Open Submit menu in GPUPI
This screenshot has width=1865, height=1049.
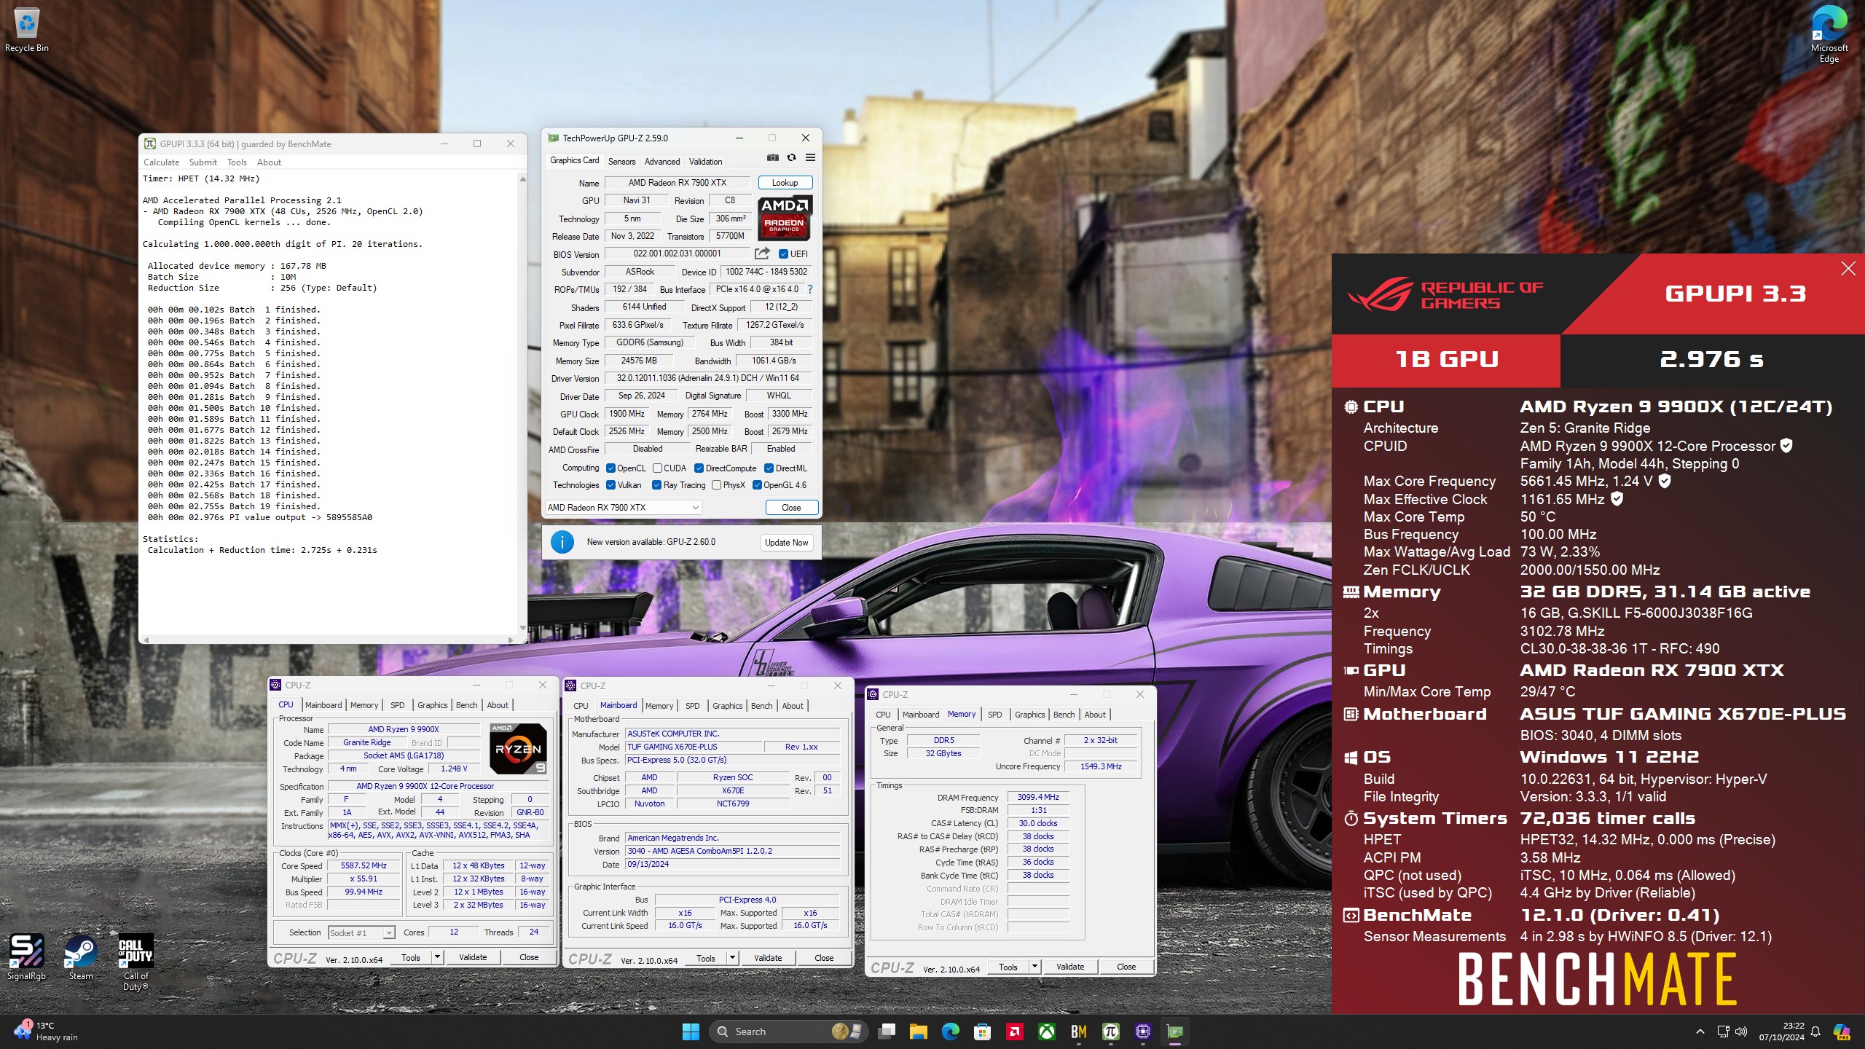(203, 162)
